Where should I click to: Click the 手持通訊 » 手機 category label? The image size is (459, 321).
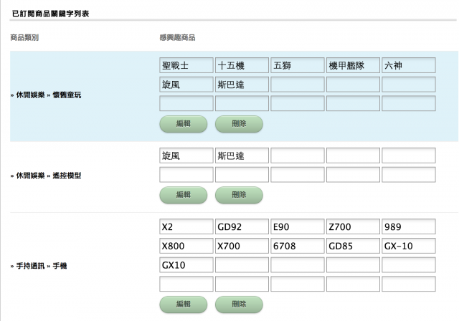point(42,266)
